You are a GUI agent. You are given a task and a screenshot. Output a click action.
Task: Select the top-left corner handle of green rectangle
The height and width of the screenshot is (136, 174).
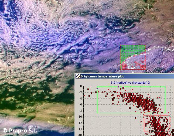coord(97,87)
